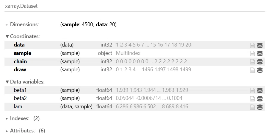Click attributes file icon for beta2
This screenshot has width=271, height=139.
(252, 99)
